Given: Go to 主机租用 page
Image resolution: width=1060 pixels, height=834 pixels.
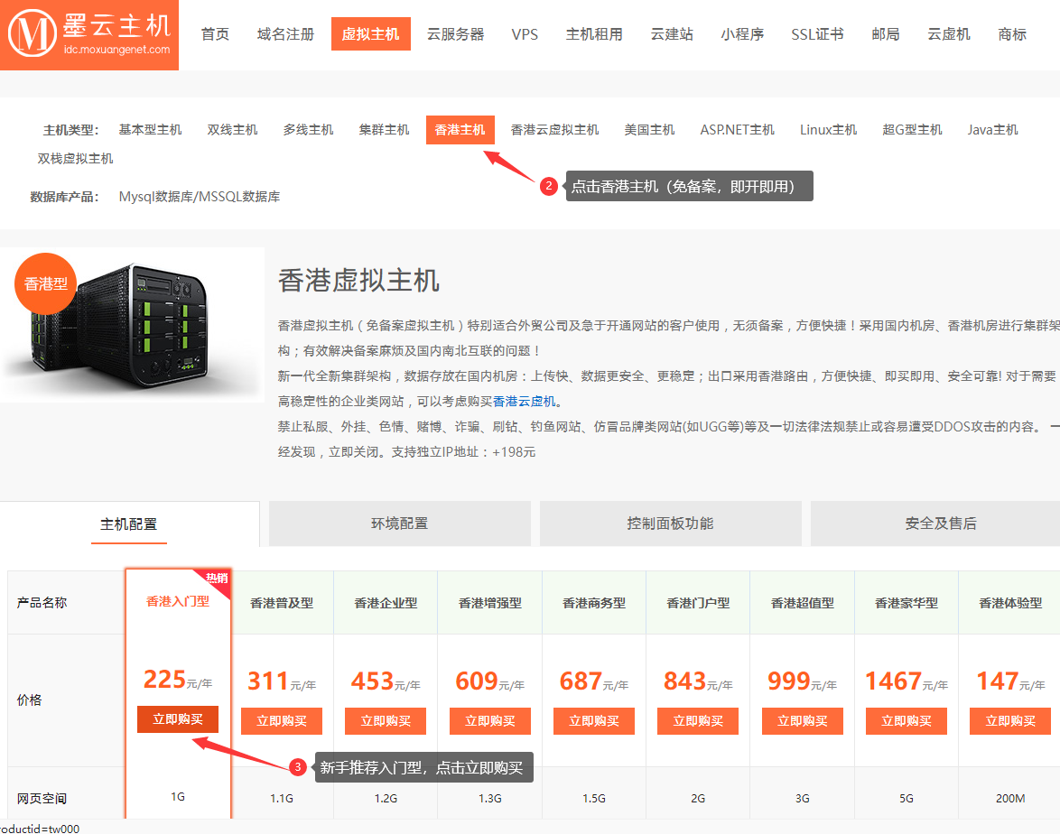Looking at the screenshot, I should click(x=594, y=34).
